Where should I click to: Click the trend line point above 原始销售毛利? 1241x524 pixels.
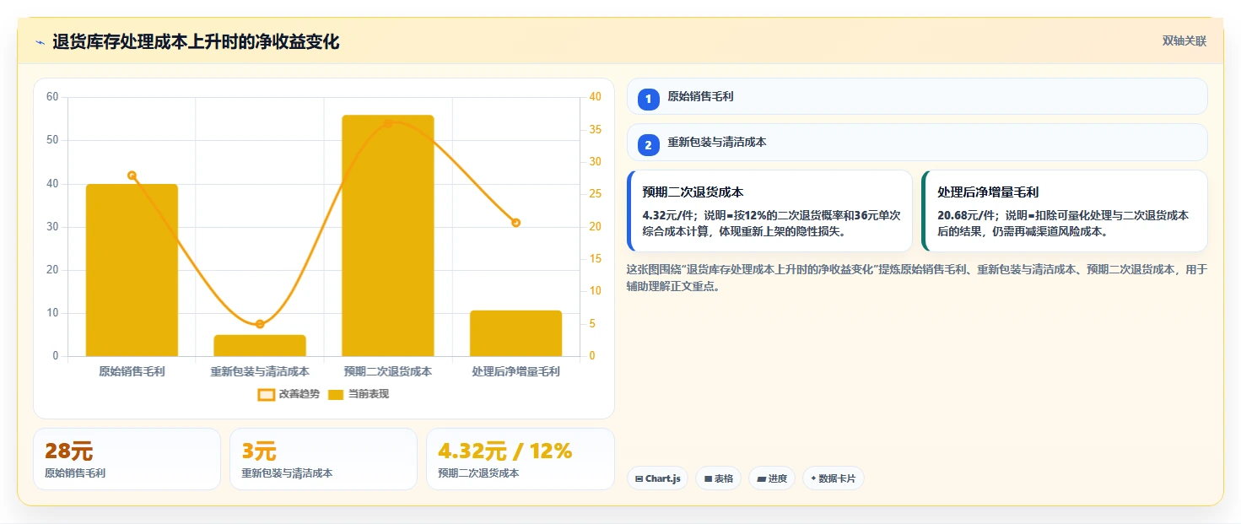pyautogui.click(x=132, y=176)
